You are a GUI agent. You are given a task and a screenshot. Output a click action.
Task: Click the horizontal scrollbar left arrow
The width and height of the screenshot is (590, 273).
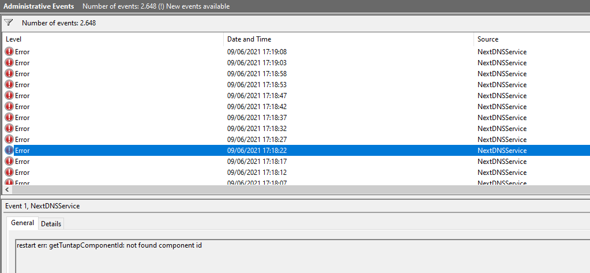pyautogui.click(x=7, y=189)
